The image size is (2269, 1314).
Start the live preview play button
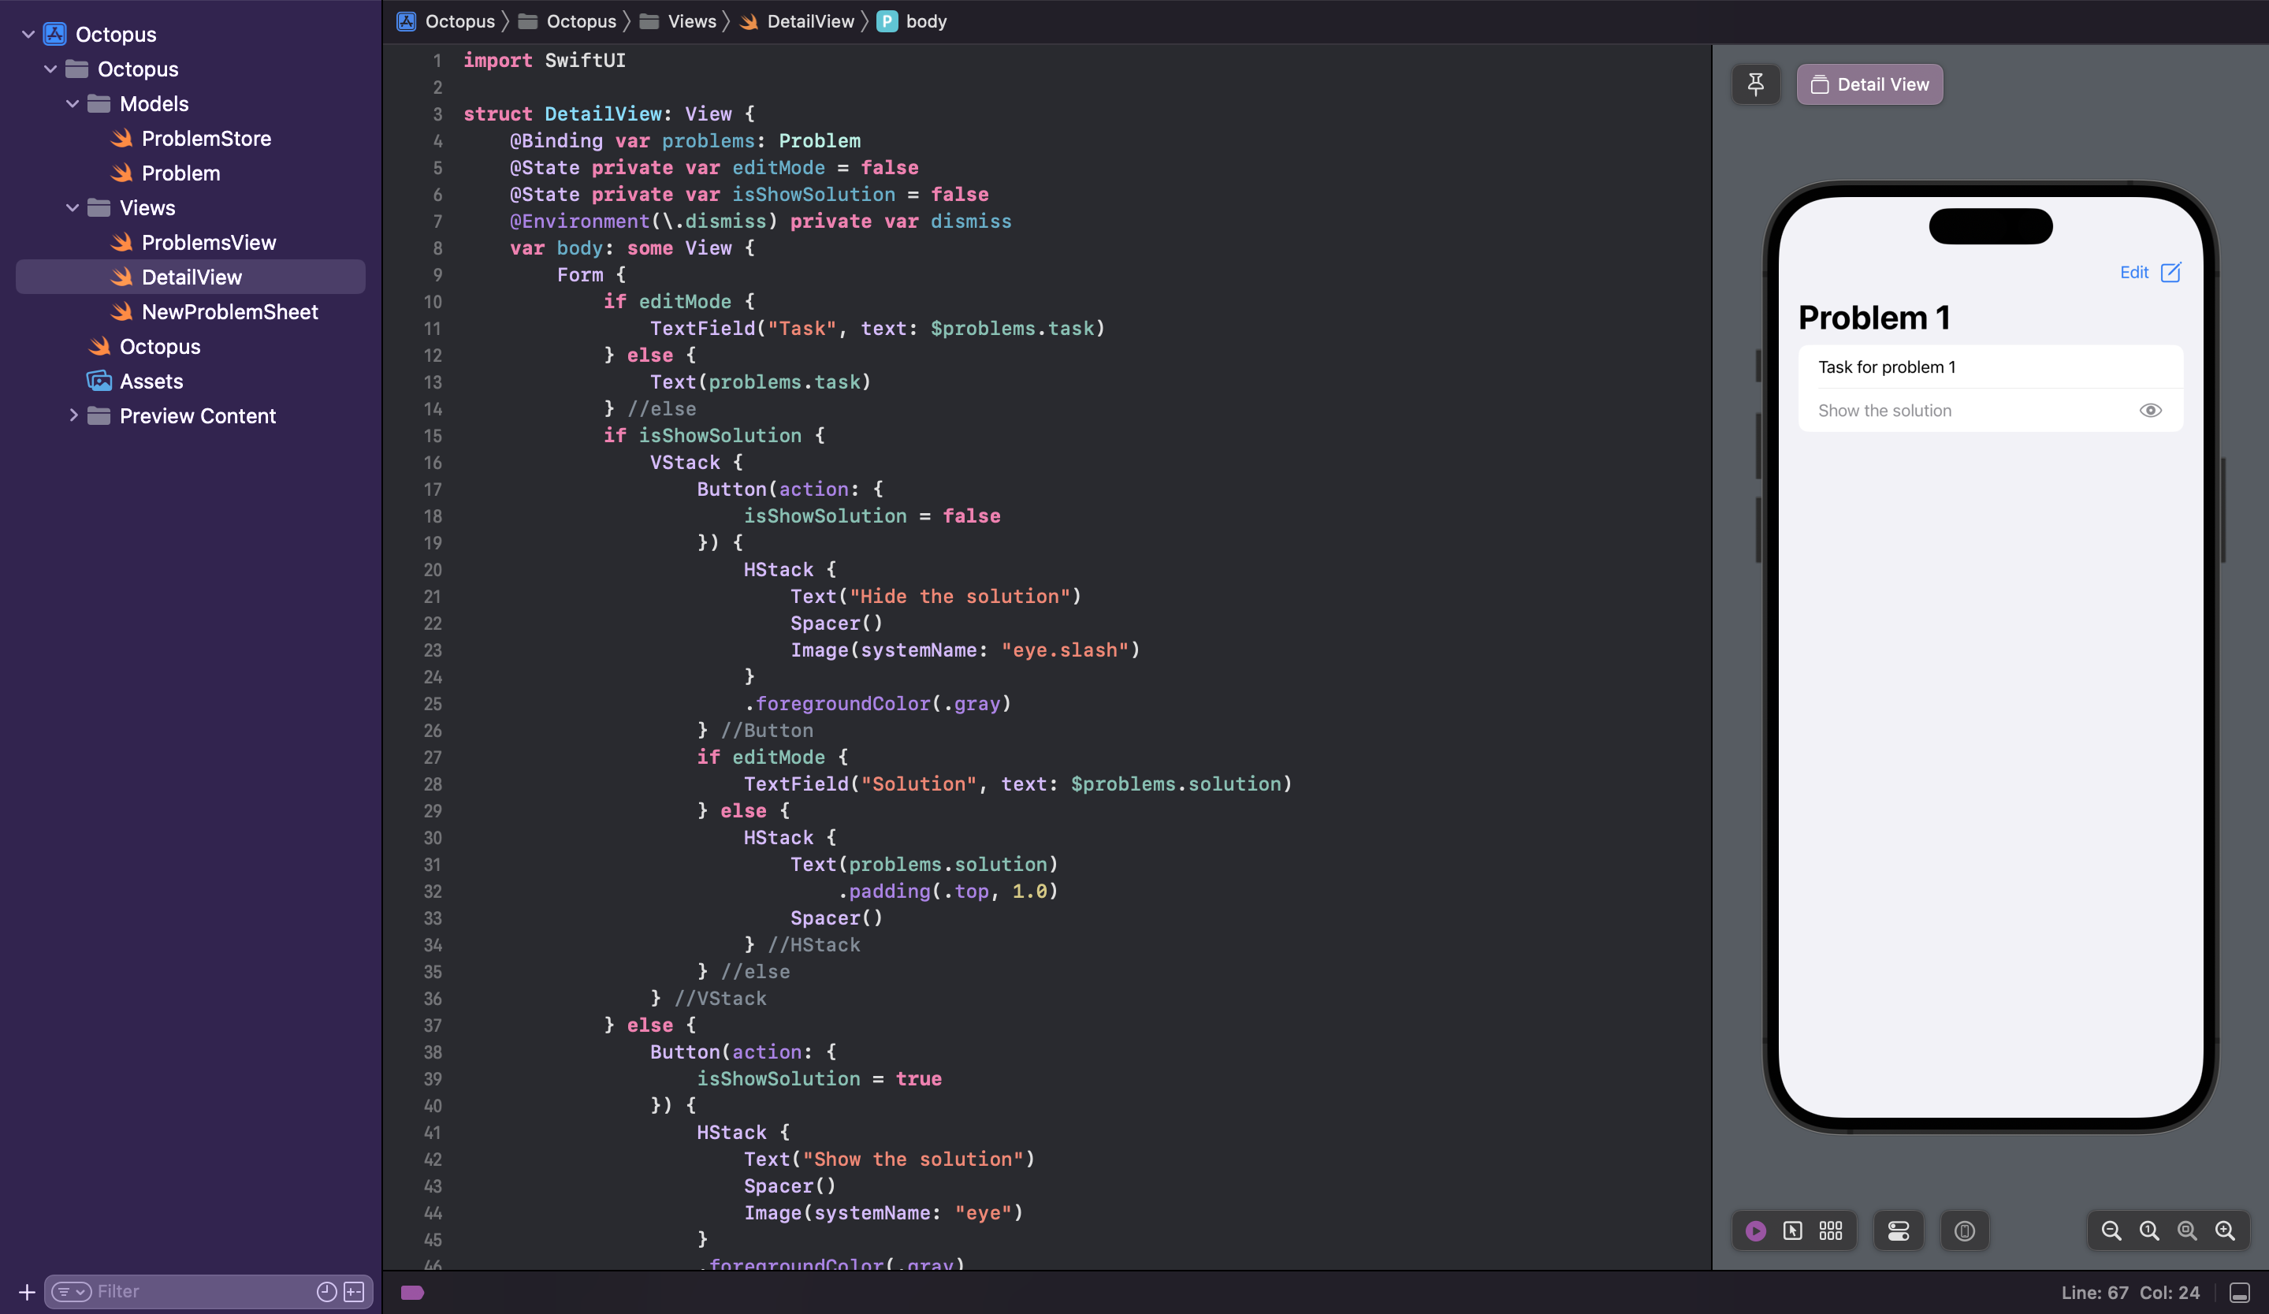1755,1230
